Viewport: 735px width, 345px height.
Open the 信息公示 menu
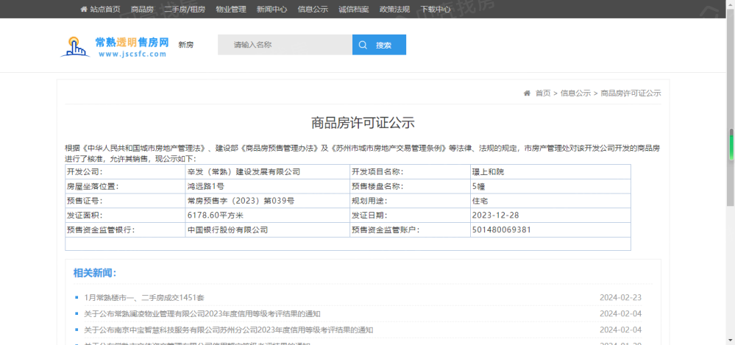pos(313,10)
